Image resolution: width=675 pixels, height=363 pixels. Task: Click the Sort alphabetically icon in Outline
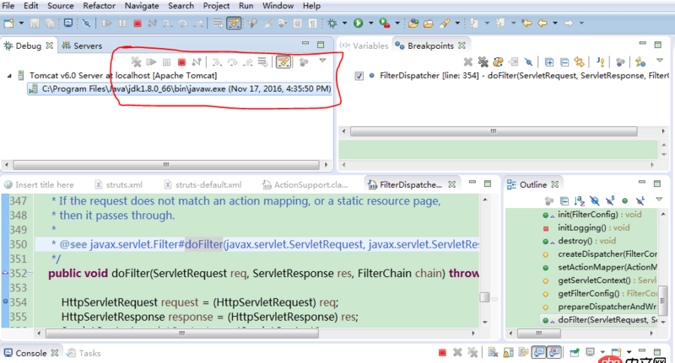(577, 200)
